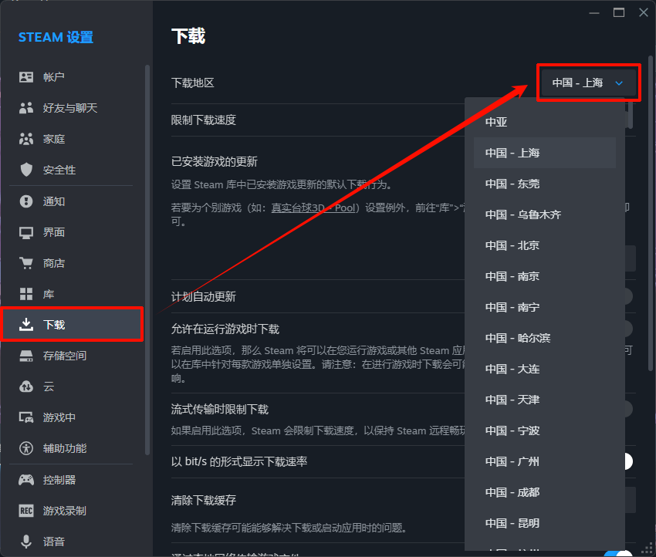The image size is (656, 557).
Task: Open the 控制器 gamepad icon
Action: pos(26,480)
